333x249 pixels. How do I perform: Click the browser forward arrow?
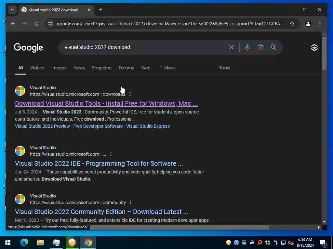click(25, 24)
